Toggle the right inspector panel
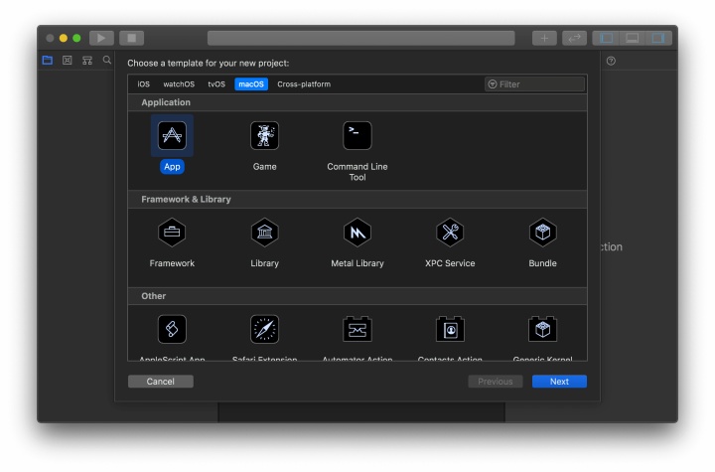This screenshot has width=715, height=472. (658, 38)
